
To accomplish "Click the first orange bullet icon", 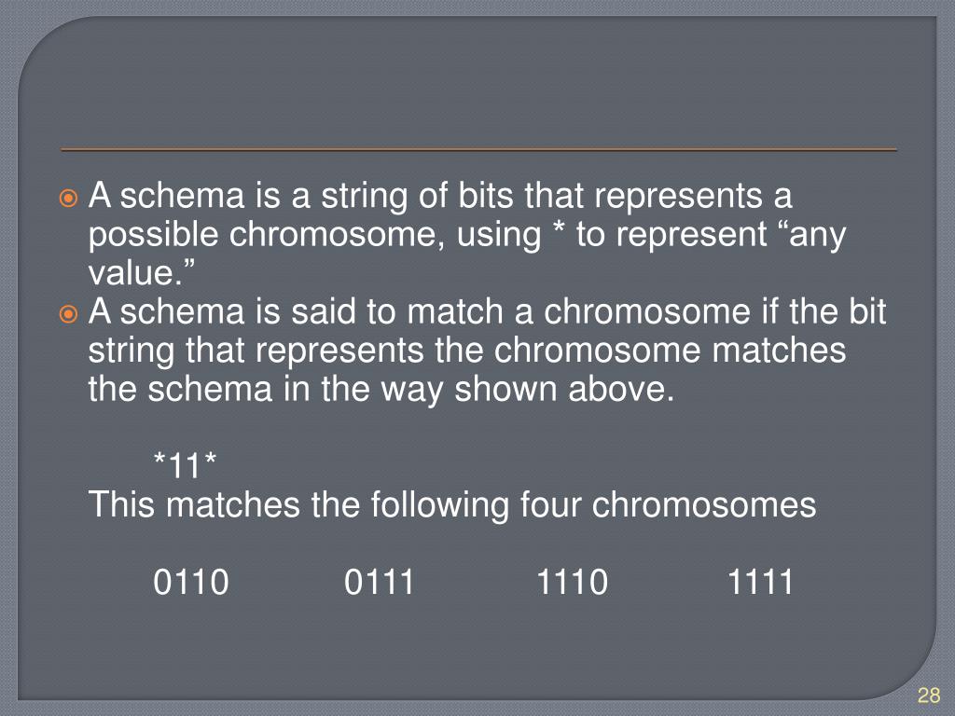I will [68, 199].
